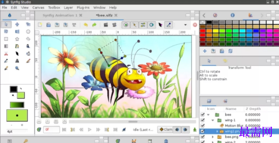
Task: Select the Cutout scissors tool
Action: [x=6, y=54]
